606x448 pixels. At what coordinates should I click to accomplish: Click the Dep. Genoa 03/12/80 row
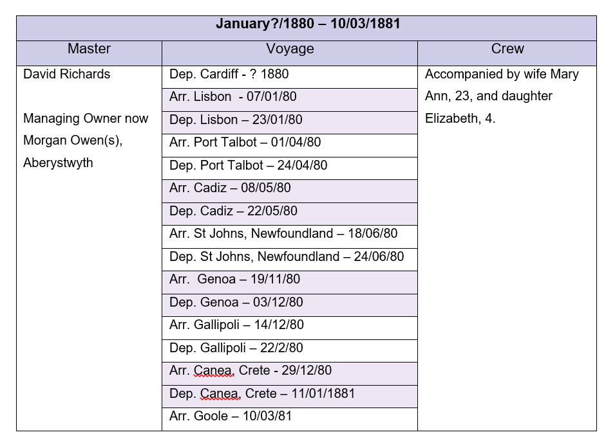tap(236, 302)
